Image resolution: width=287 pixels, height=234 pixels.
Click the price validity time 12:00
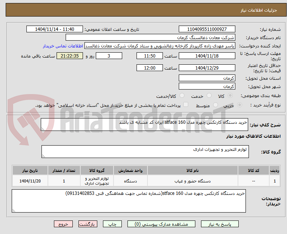[150, 68]
